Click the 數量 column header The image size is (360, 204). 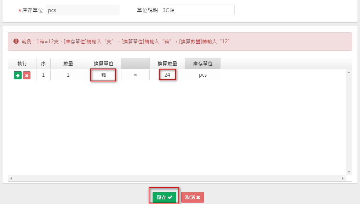(x=68, y=64)
